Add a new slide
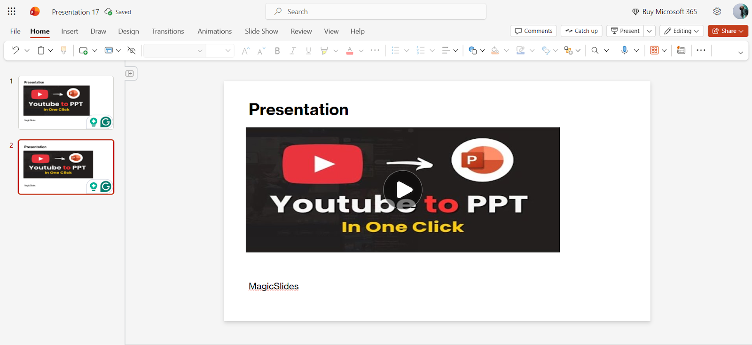This screenshot has height=345, width=752. click(83, 50)
